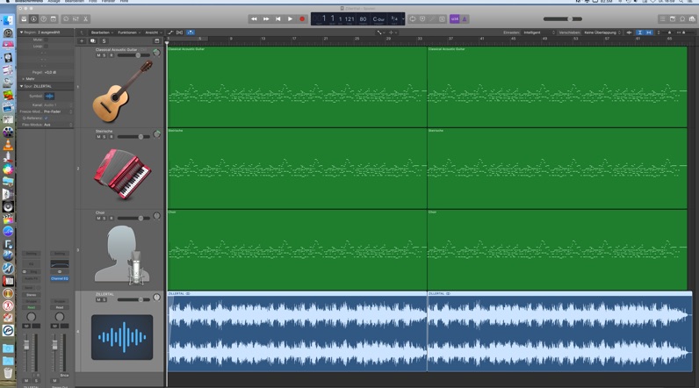Open the Editors scissors button

pyautogui.click(x=85, y=19)
